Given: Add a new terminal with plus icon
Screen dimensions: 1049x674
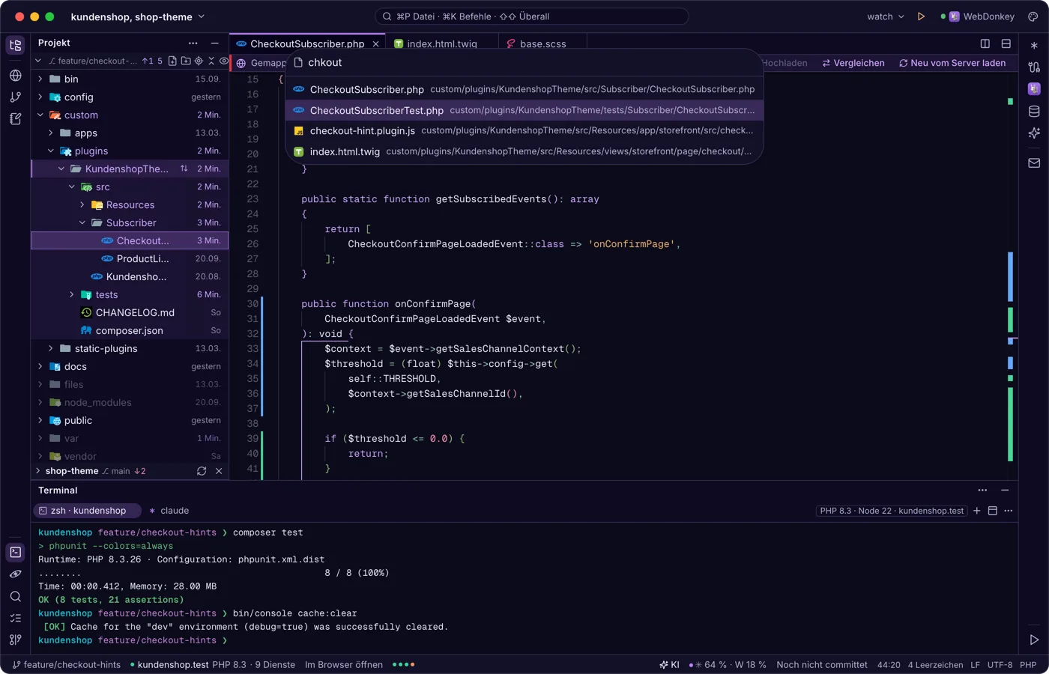Looking at the screenshot, I should (977, 511).
